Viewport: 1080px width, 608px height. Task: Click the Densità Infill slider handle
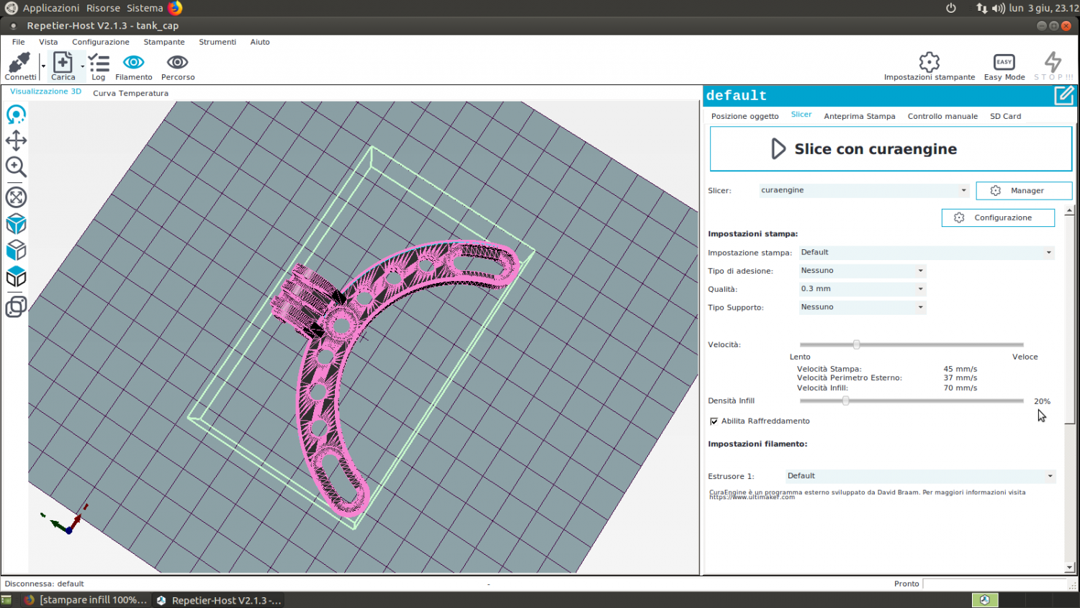click(845, 401)
